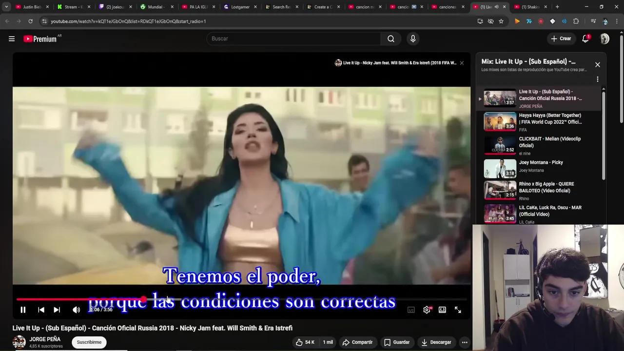
Task: Open the orange play extension icon
Action: pos(517,21)
